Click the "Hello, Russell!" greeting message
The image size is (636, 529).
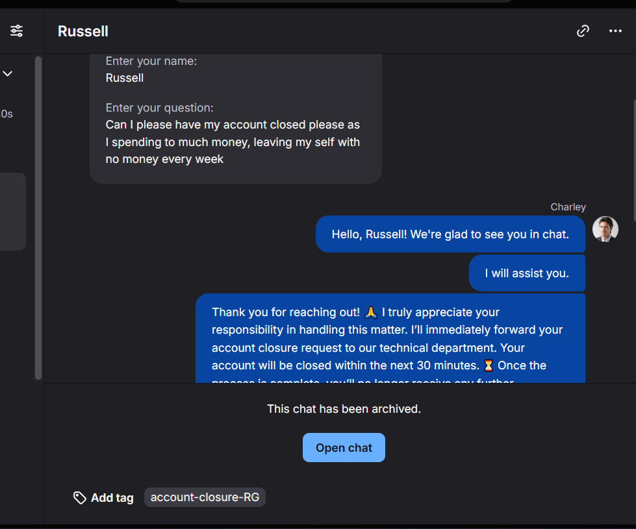point(450,234)
